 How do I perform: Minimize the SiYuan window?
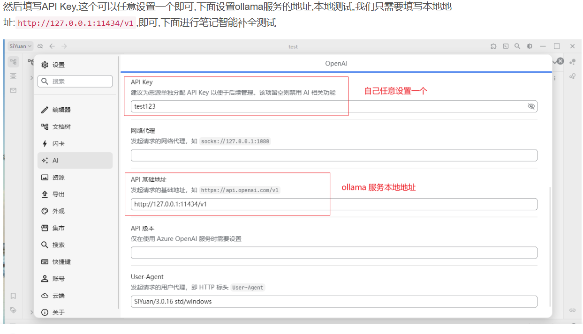543,46
